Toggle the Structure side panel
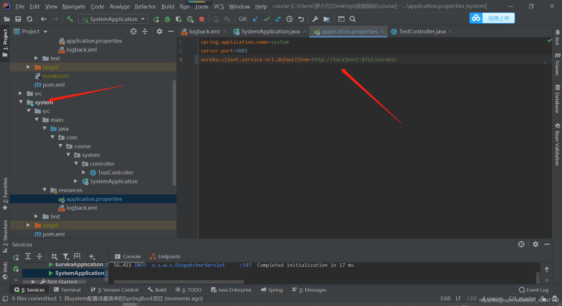562x306 pixels. click(x=5, y=236)
